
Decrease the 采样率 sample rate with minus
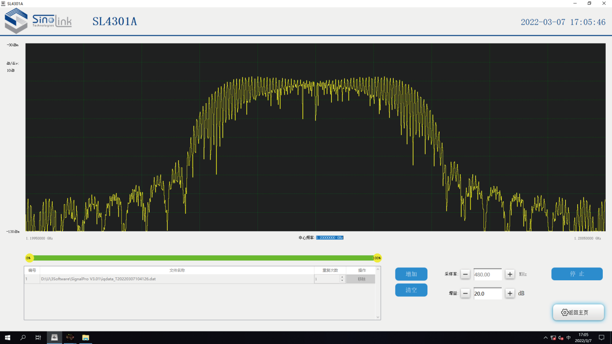tap(465, 274)
